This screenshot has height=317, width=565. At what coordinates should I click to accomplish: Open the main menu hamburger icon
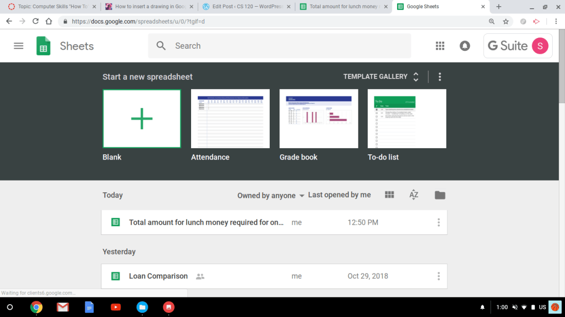[18, 46]
